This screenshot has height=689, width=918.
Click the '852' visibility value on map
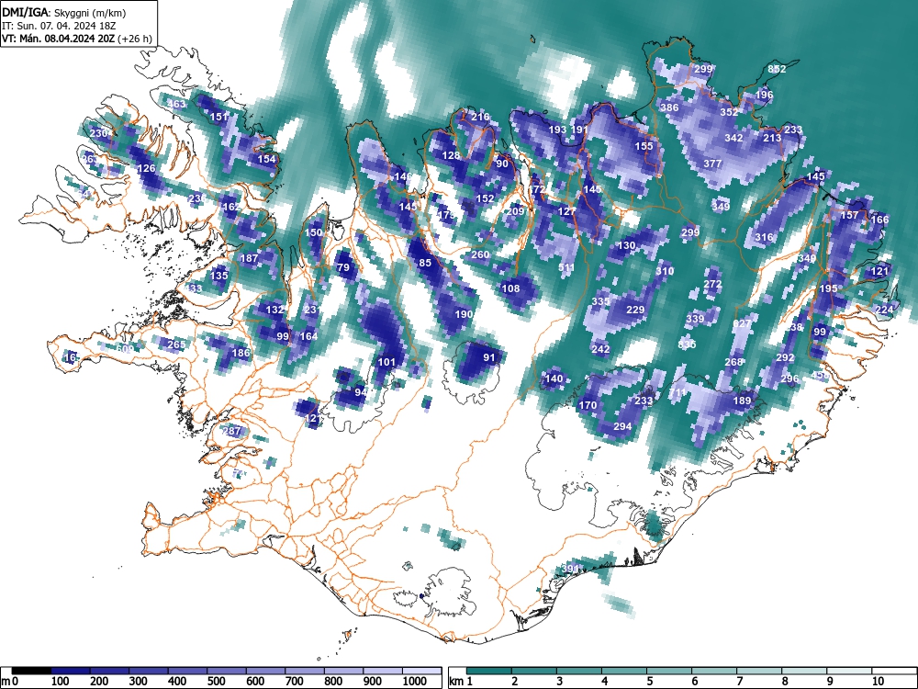(x=777, y=69)
